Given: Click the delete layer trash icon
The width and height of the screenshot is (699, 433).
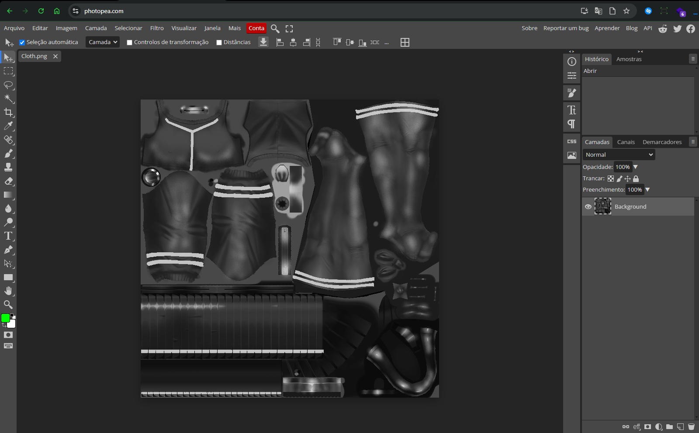Looking at the screenshot, I should pos(691,426).
